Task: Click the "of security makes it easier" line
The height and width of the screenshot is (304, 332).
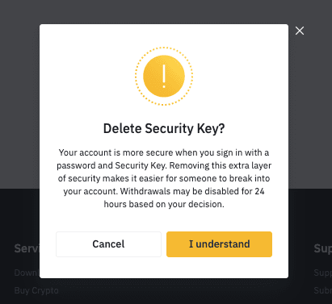Action: (x=164, y=178)
